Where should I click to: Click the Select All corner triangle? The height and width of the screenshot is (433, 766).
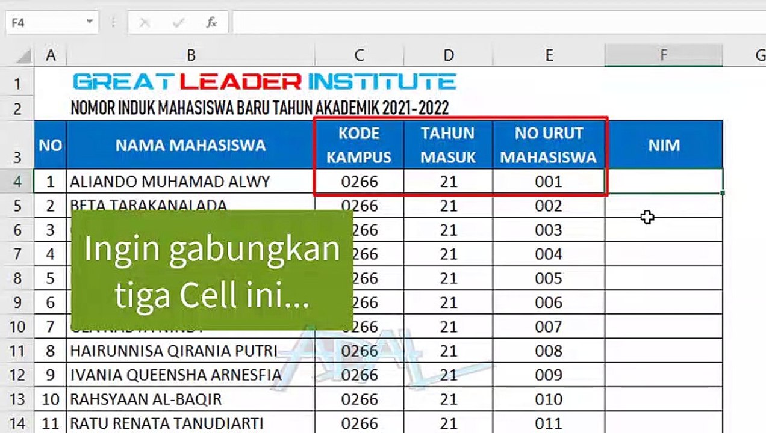click(x=23, y=56)
